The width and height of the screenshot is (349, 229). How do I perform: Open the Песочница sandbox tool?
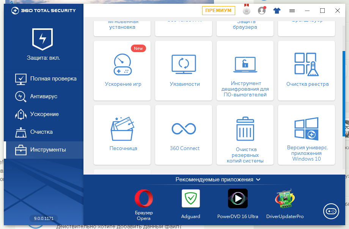(x=122, y=135)
